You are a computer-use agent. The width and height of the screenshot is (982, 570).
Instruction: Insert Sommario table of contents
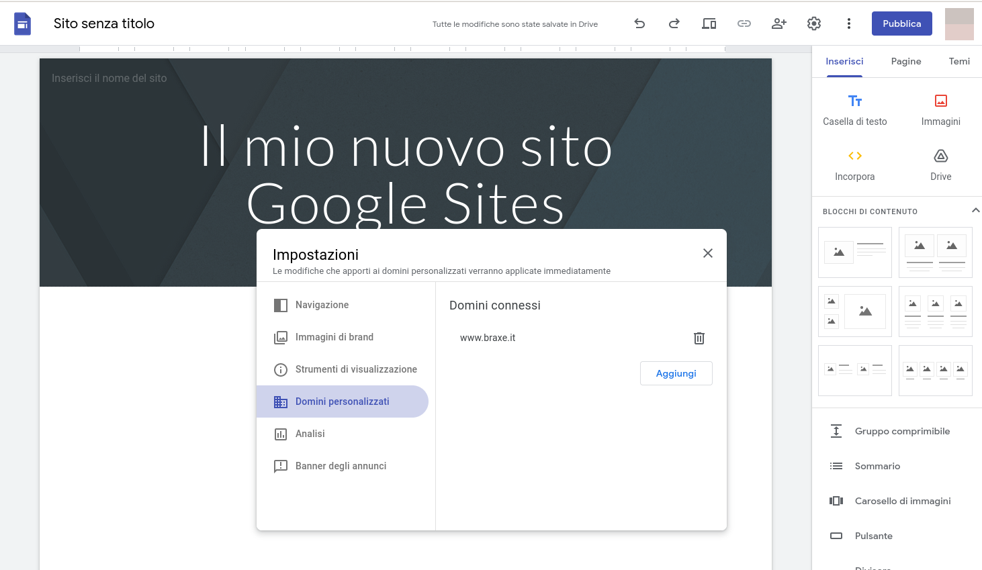click(897, 466)
